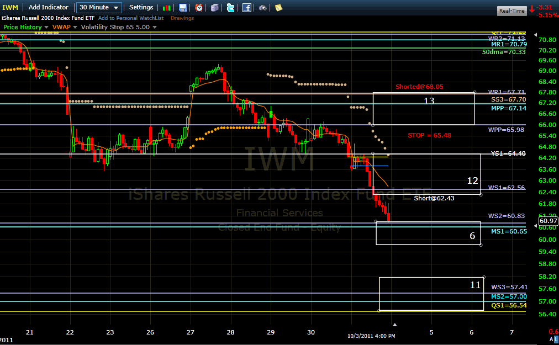Click date label 27 on time axis

click(191, 332)
